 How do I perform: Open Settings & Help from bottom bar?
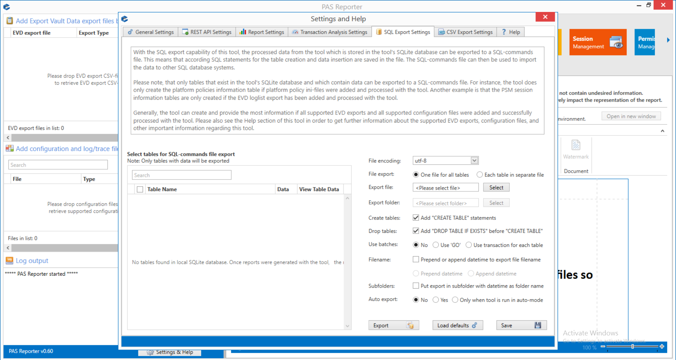coord(170,352)
